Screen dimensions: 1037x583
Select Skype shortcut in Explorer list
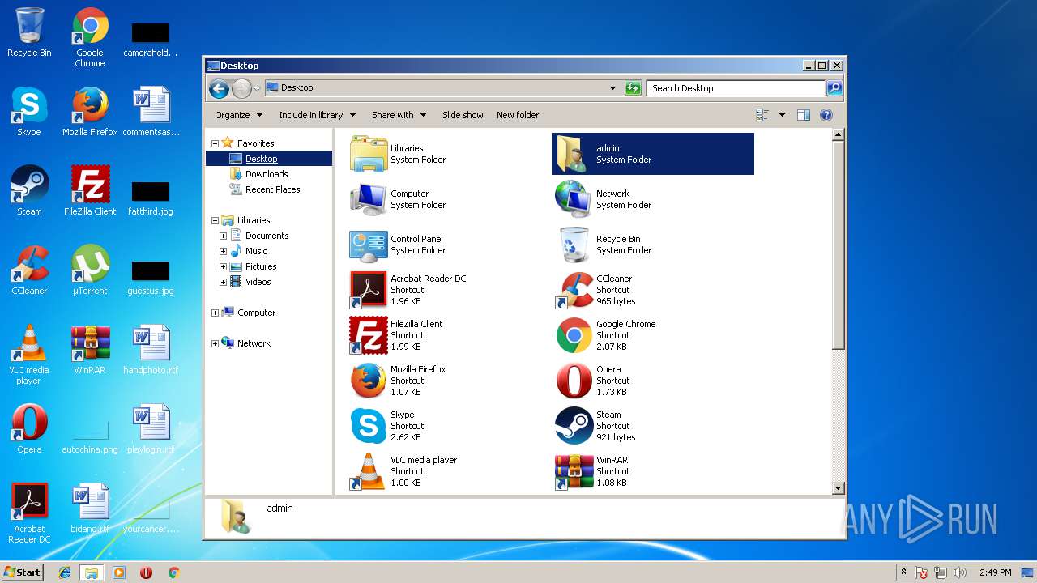tap(386, 426)
